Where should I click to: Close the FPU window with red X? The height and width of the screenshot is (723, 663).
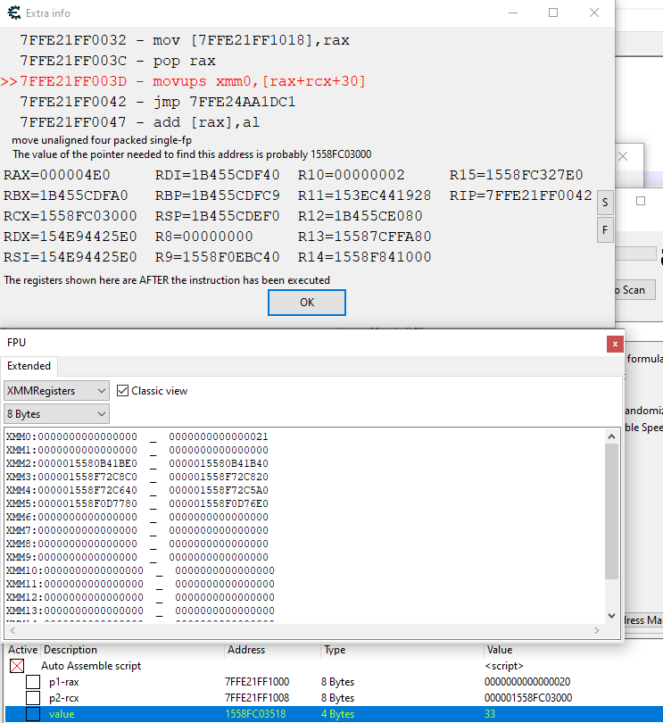pyautogui.click(x=614, y=343)
